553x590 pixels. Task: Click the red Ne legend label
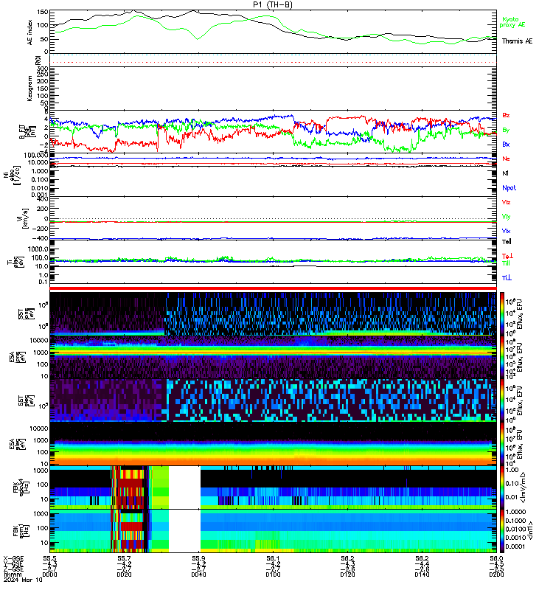click(x=506, y=159)
